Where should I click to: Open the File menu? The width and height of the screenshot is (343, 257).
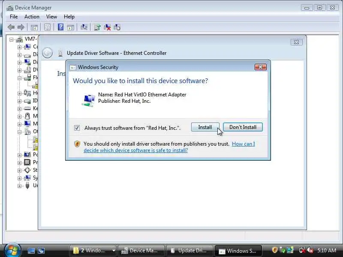click(x=14, y=17)
